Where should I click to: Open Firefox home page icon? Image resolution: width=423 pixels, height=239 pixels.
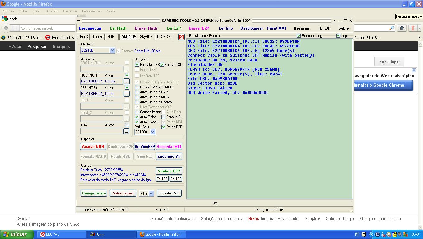(402, 28)
